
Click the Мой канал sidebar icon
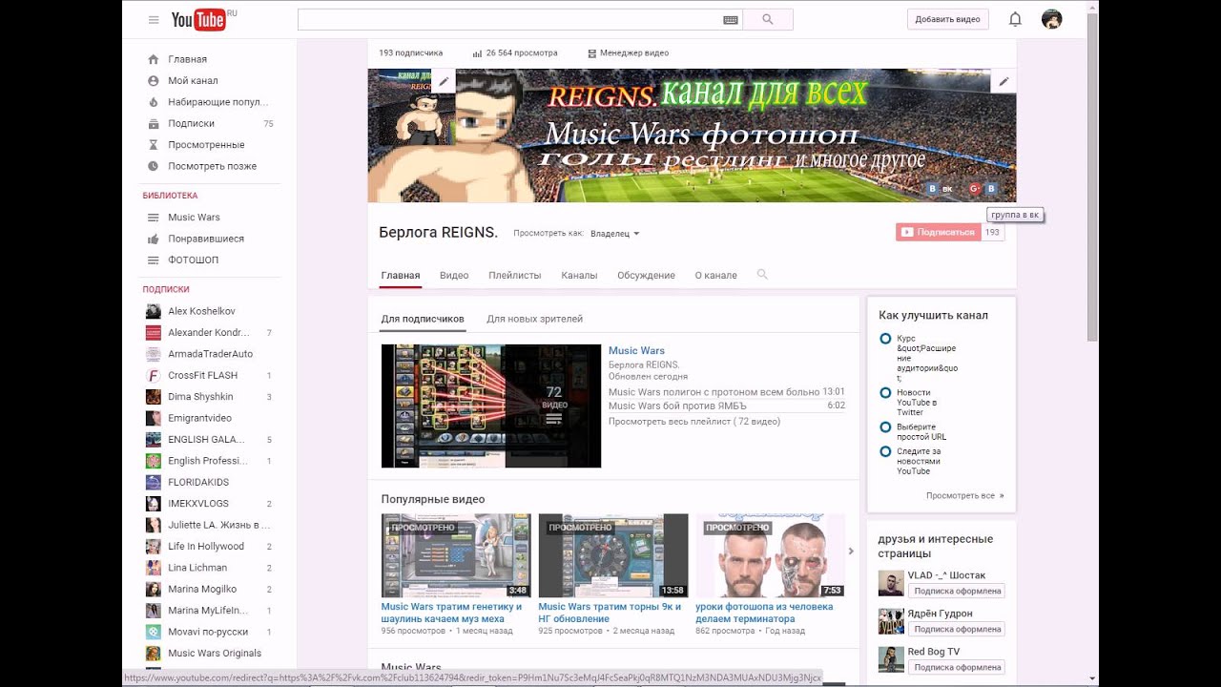click(153, 80)
